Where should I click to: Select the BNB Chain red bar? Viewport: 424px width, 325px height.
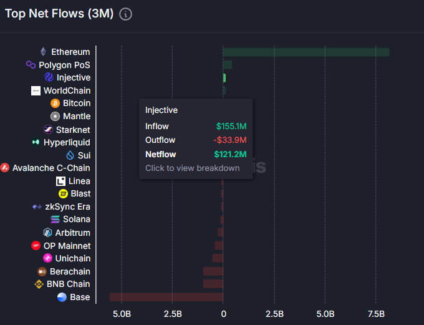[213, 284]
